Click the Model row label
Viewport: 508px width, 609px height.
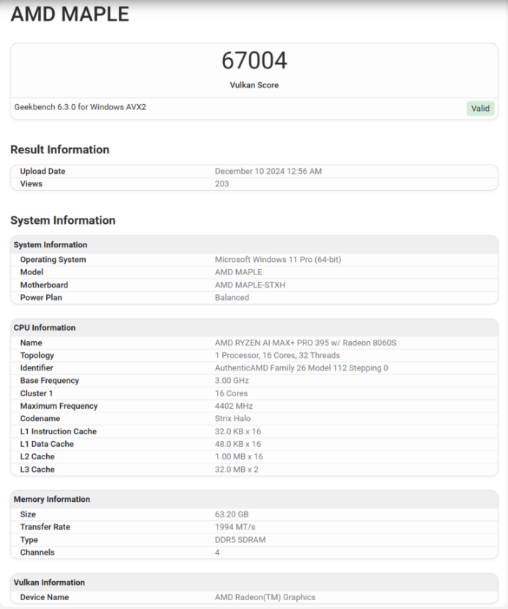tap(32, 272)
